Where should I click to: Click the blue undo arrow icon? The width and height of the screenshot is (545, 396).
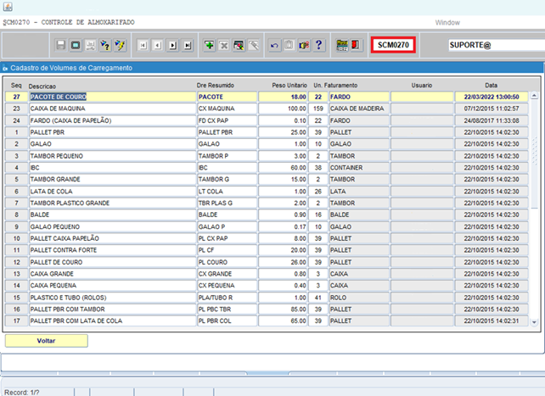coord(274,45)
